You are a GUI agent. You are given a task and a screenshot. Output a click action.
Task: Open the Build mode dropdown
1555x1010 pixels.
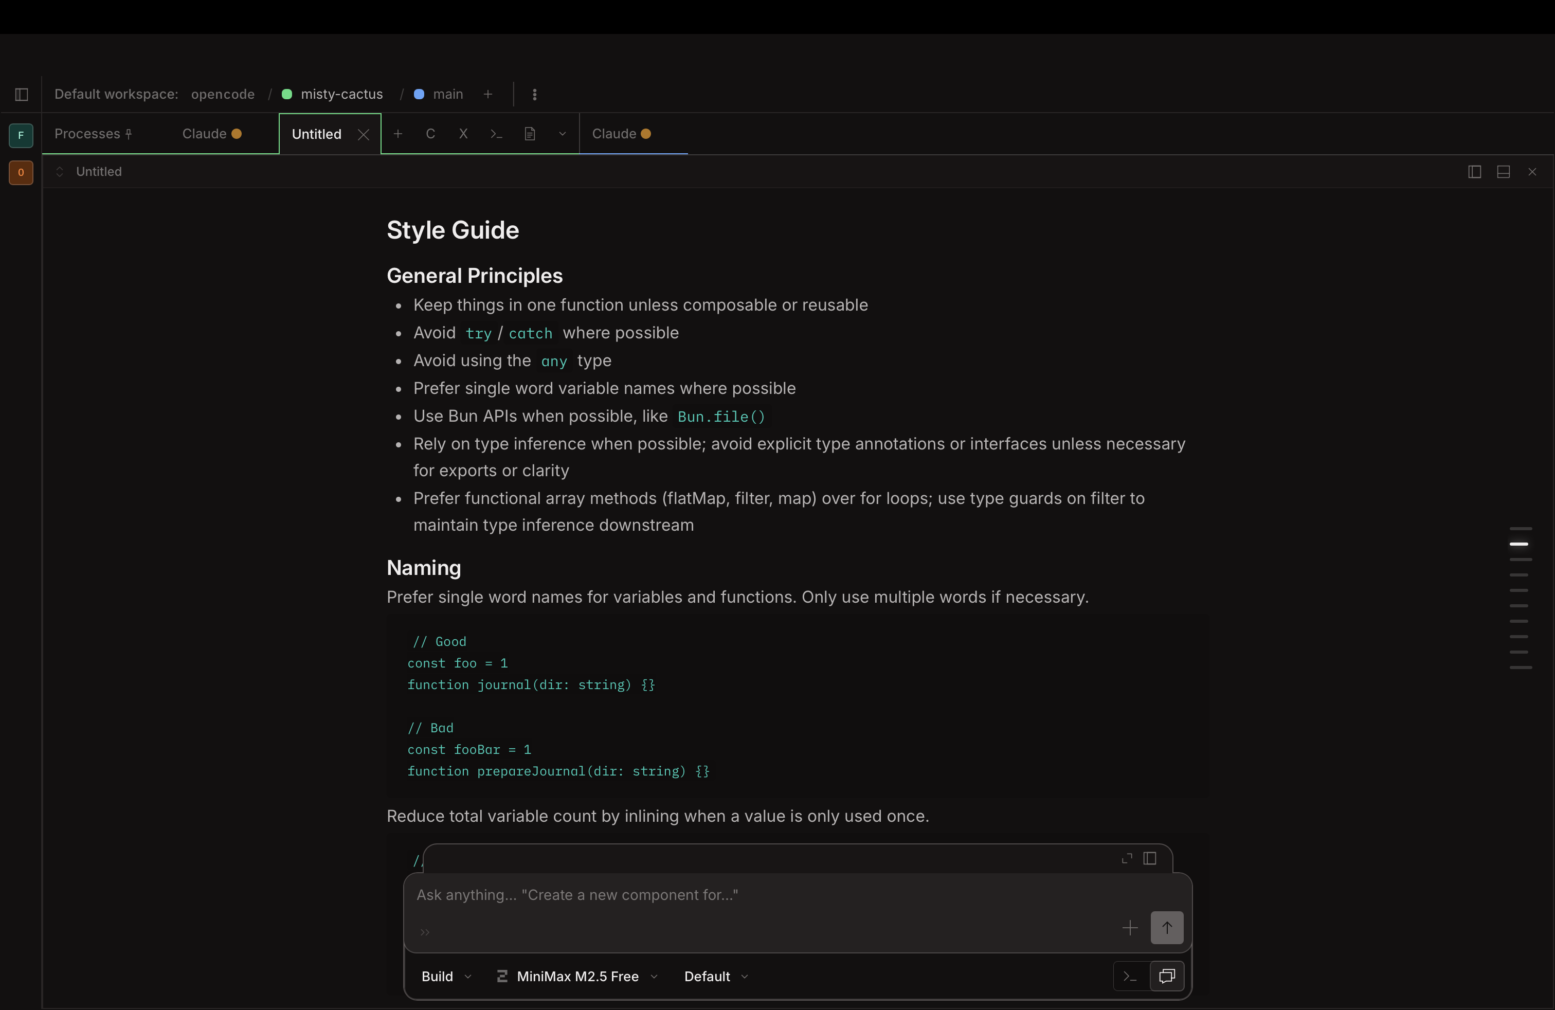point(446,977)
